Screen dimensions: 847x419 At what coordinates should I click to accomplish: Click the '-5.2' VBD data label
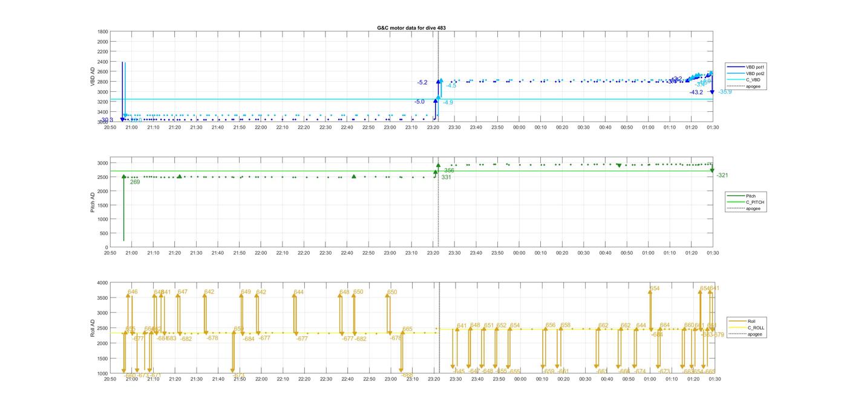tap(422, 82)
